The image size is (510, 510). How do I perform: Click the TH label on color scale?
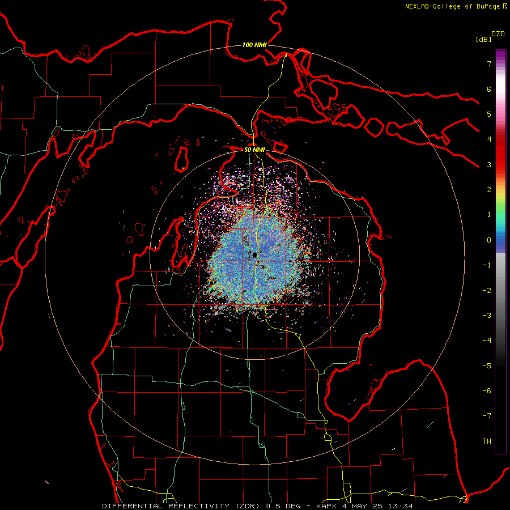point(487,441)
